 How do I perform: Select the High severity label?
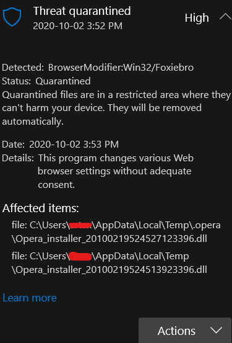197,18
